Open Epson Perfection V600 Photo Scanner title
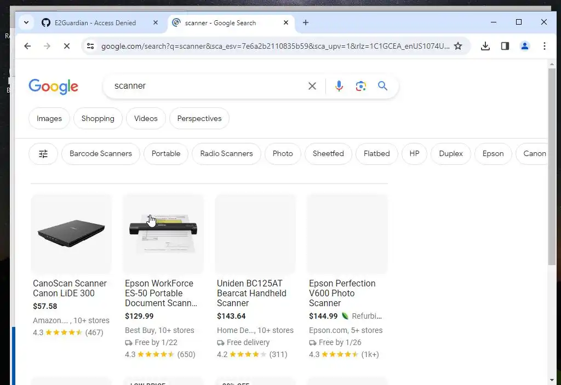The height and width of the screenshot is (385, 561). [x=342, y=294]
